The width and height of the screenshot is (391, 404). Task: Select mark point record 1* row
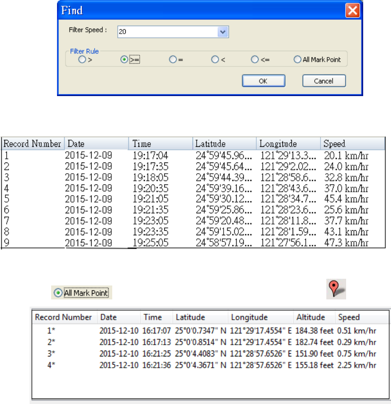point(211,330)
